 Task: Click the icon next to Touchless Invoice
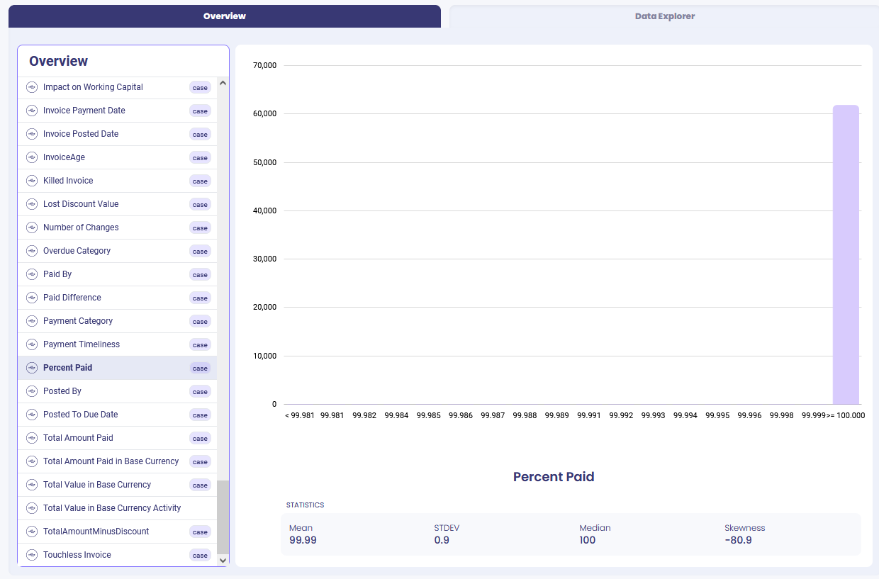[31, 555]
